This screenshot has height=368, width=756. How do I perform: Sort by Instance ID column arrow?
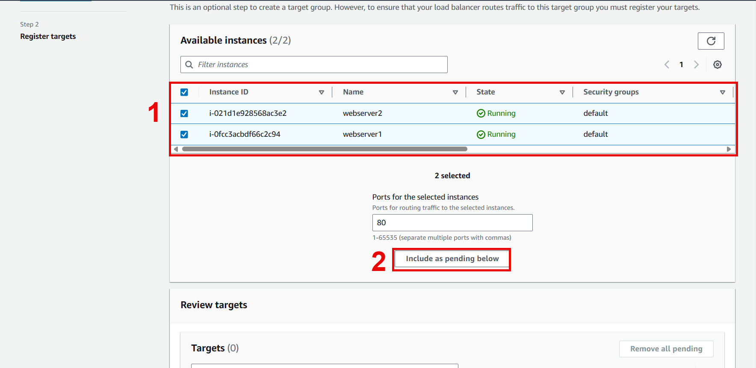[321, 92]
